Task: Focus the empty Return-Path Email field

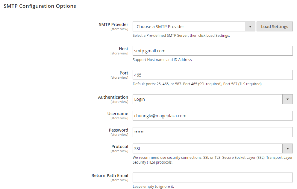Action: (213, 178)
